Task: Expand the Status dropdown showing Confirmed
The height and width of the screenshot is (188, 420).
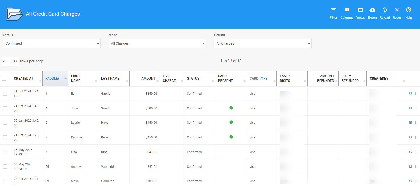Action: tap(52, 43)
